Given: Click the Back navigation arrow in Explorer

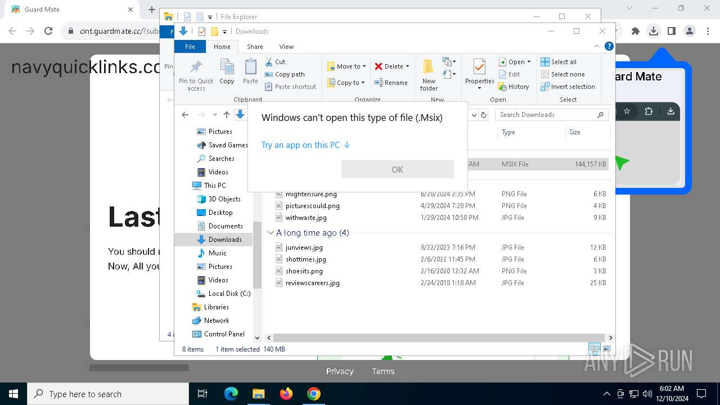Looking at the screenshot, I should pos(185,115).
